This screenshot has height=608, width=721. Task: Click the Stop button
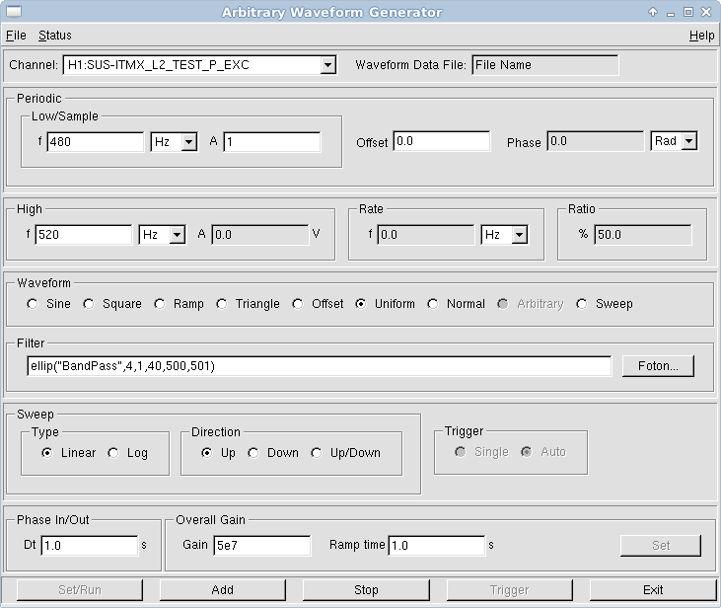[366, 590]
